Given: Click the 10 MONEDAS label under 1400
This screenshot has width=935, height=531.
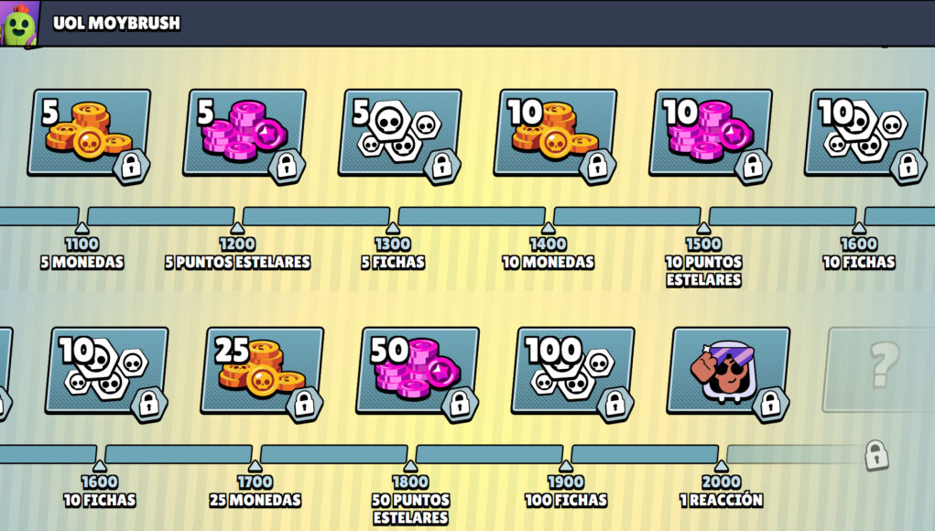Looking at the screenshot, I should coord(548,262).
